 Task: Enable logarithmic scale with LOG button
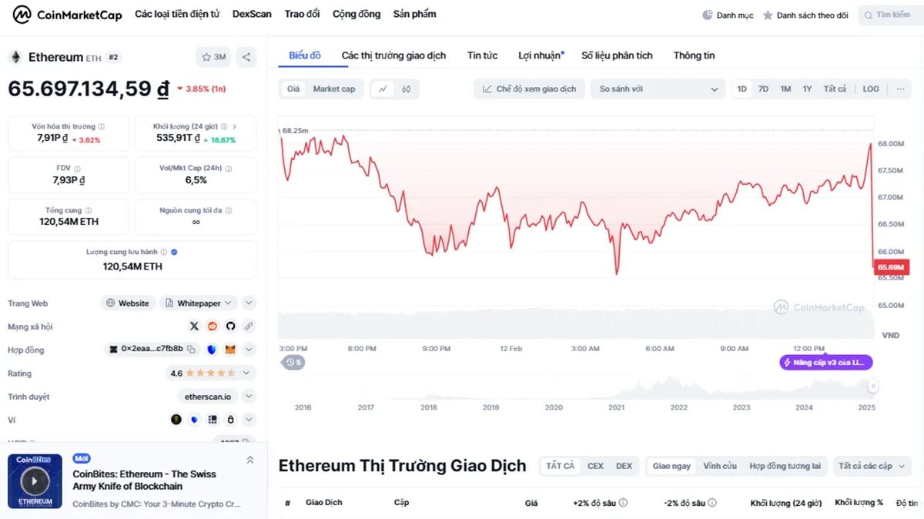click(x=870, y=89)
